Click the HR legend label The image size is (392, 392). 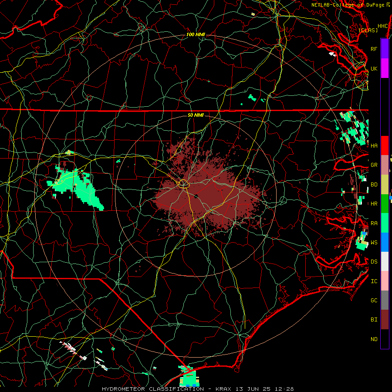click(x=374, y=204)
